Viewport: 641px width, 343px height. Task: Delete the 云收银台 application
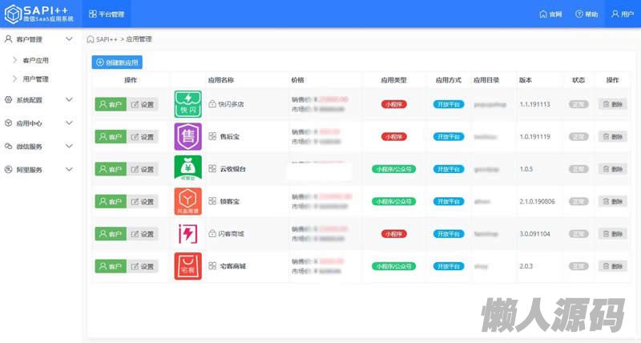612,169
